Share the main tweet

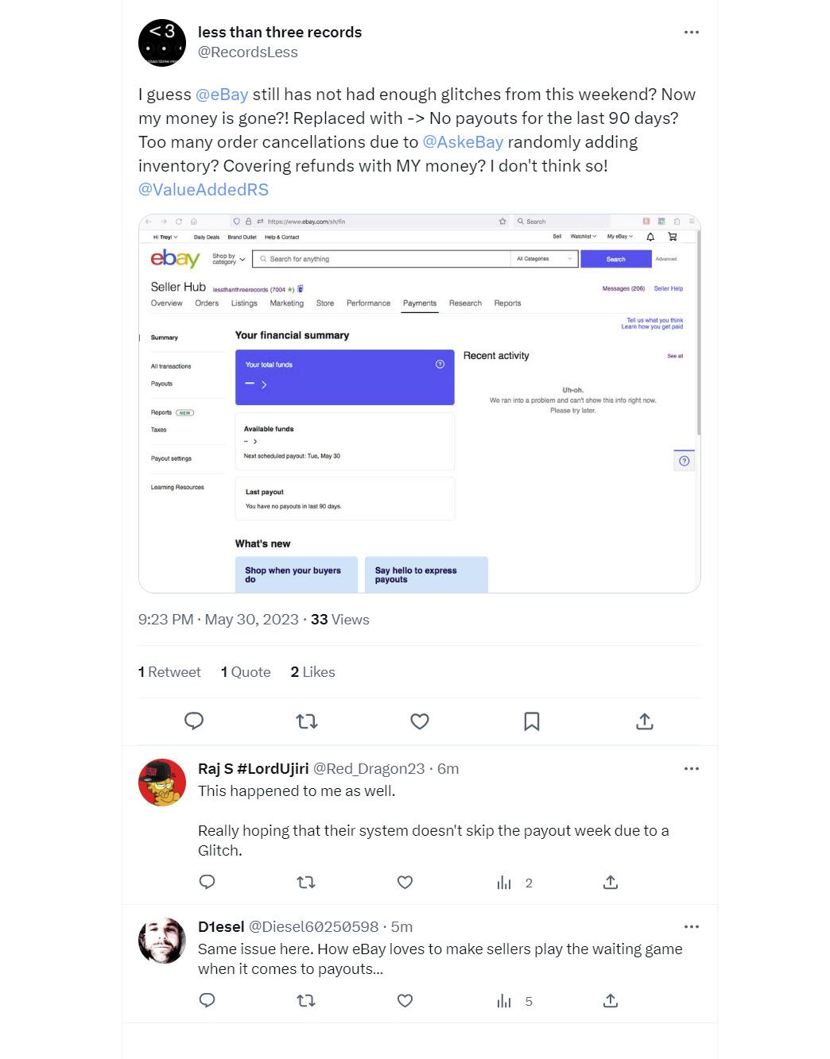tap(645, 721)
